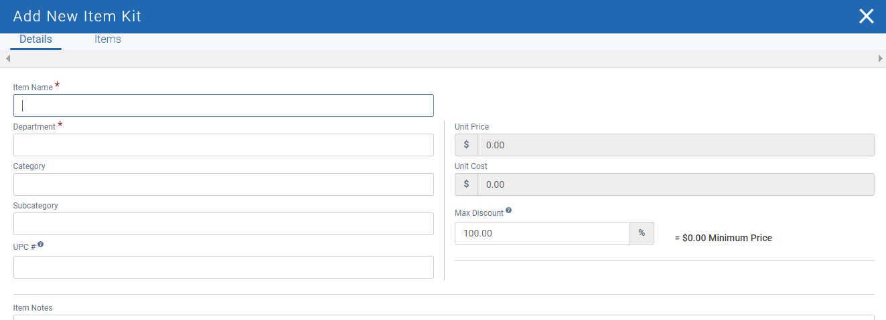This screenshot has width=886, height=320.
Task: Focus the Item Name text field
Action: point(223,106)
